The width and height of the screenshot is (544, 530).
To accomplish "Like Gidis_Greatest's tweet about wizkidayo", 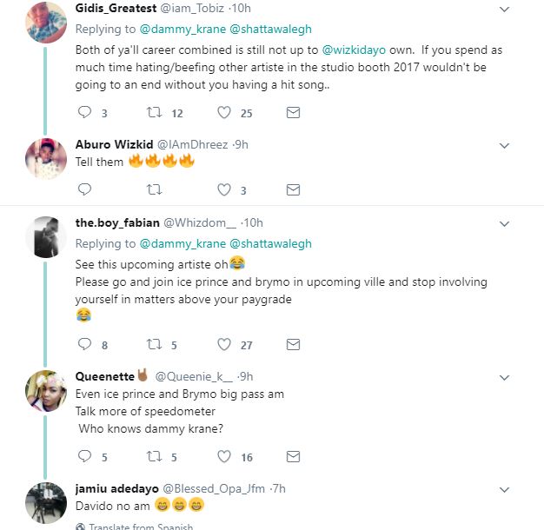I will tap(223, 112).
